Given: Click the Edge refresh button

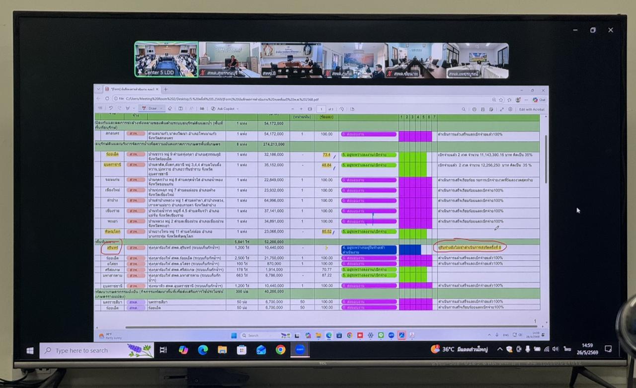Looking at the screenshot, I should pyautogui.click(x=107, y=99).
